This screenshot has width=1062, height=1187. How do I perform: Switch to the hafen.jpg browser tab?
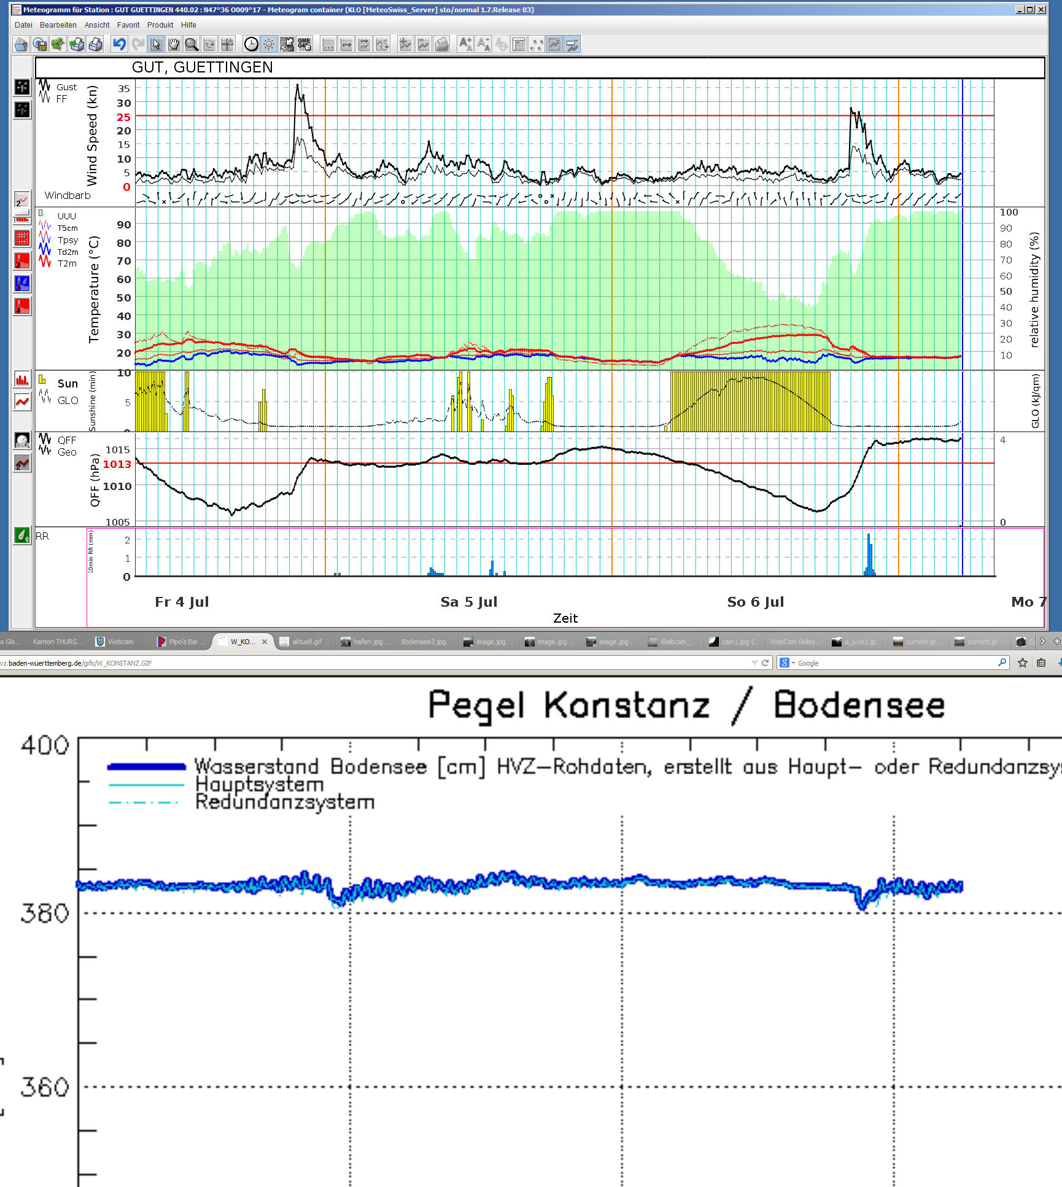pyautogui.click(x=366, y=642)
